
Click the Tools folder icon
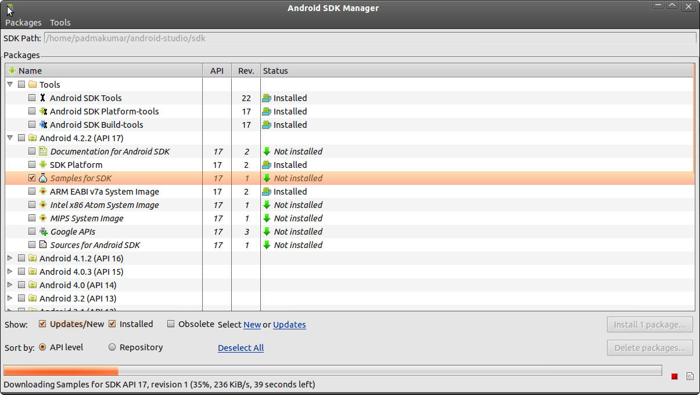(x=33, y=85)
